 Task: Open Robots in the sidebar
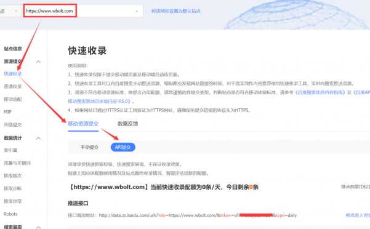(10, 214)
